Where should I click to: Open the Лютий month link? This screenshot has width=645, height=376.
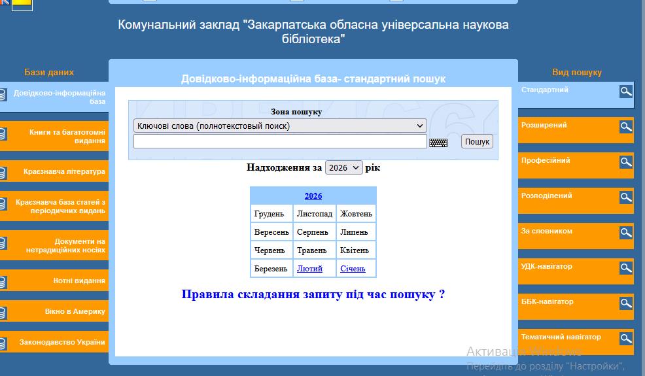(309, 269)
